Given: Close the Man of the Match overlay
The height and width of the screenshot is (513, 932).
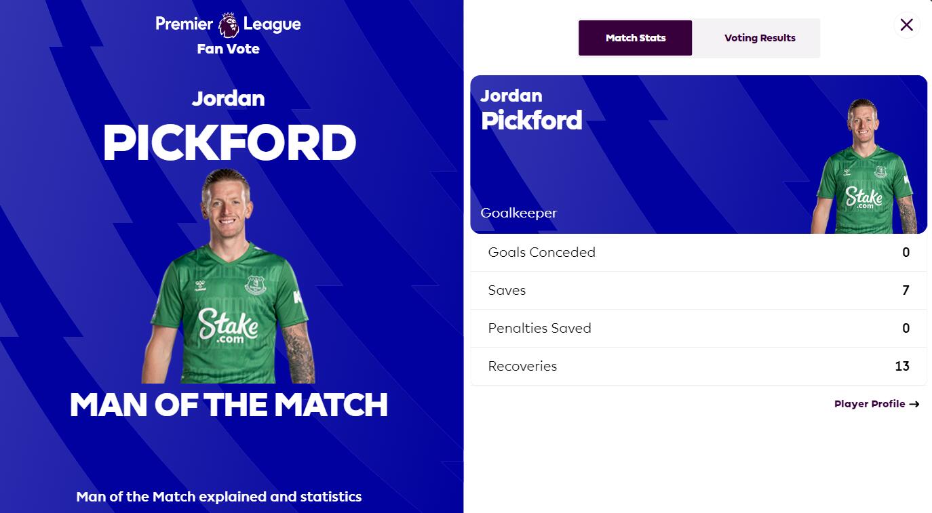Looking at the screenshot, I should pos(906,25).
